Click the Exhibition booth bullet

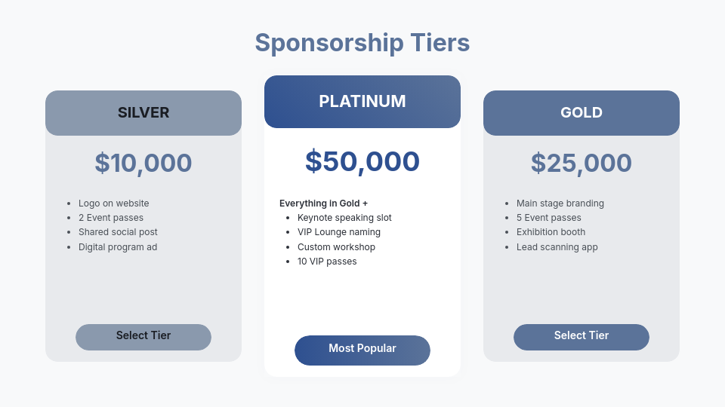551,232
